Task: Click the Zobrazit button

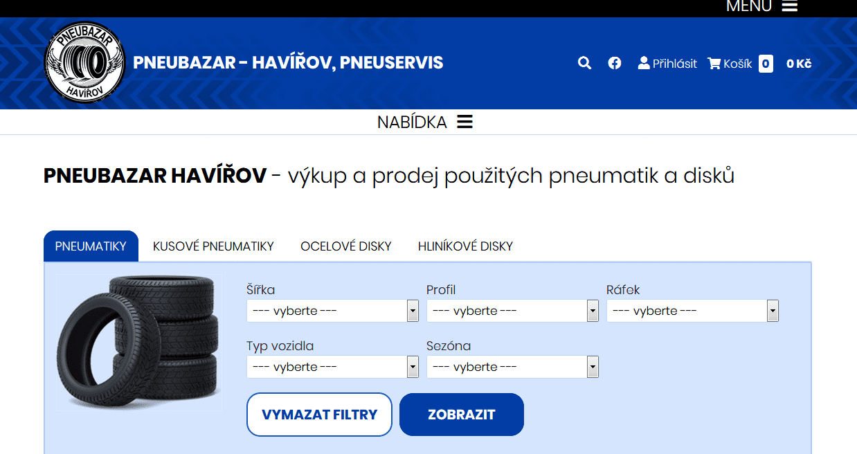Action: (x=462, y=415)
